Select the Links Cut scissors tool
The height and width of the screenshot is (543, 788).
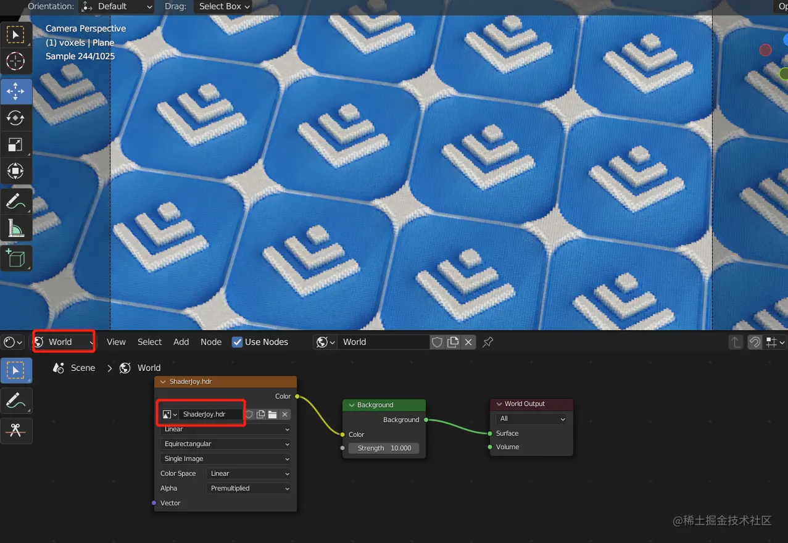tap(15, 431)
